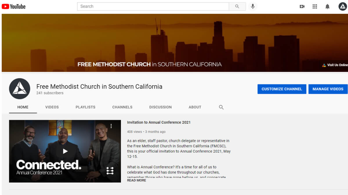The width and height of the screenshot is (348, 195).
Task: Open the CHANNELS tab
Action: click(122, 107)
